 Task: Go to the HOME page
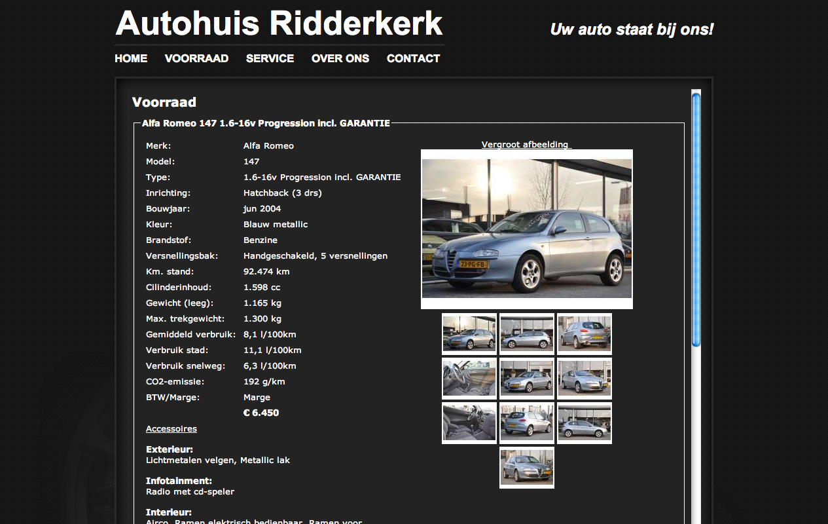point(131,58)
